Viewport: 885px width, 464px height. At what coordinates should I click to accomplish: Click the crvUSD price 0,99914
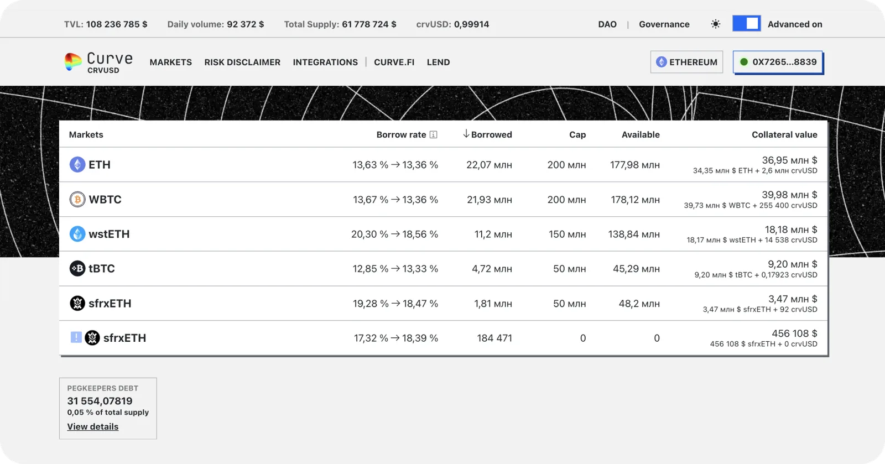tap(471, 24)
